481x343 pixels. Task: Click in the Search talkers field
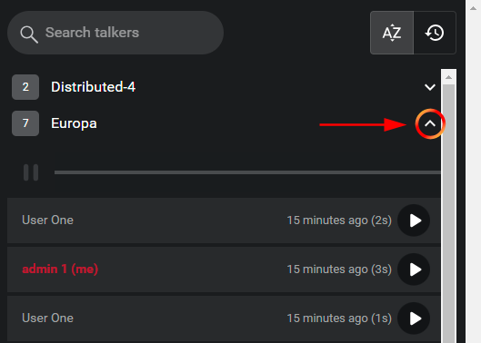115,33
